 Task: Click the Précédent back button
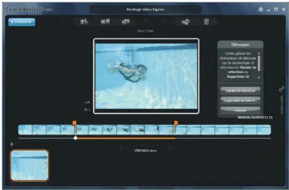pos(22,22)
